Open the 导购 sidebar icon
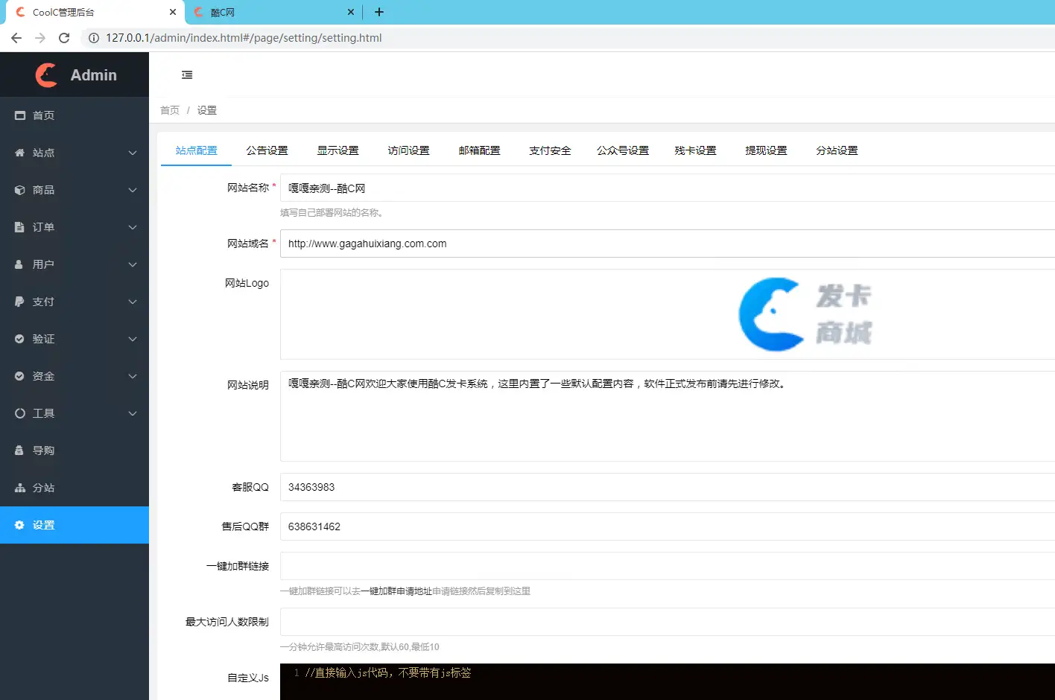1055x700 pixels. click(x=19, y=450)
